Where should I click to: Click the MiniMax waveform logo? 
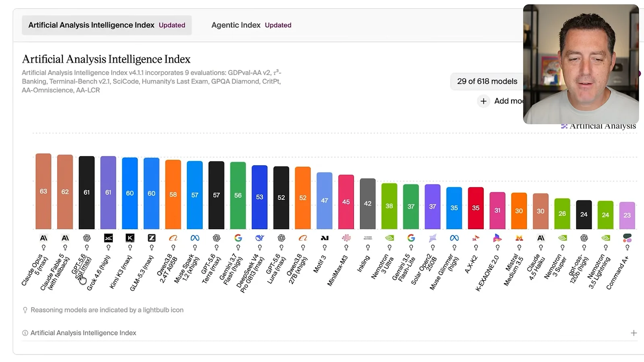(x=346, y=238)
